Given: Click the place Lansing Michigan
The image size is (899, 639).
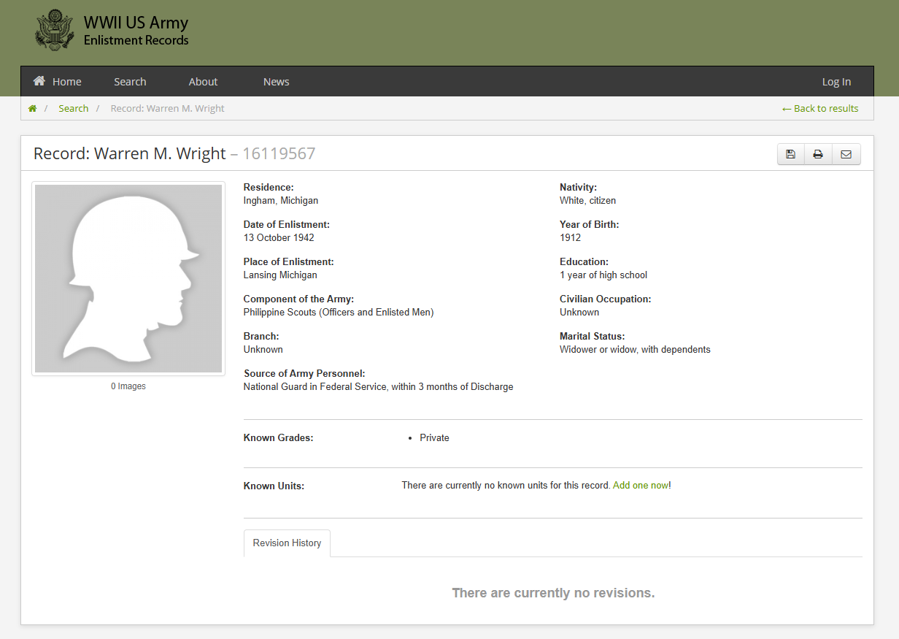Looking at the screenshot, I should [x=280, y=275].
